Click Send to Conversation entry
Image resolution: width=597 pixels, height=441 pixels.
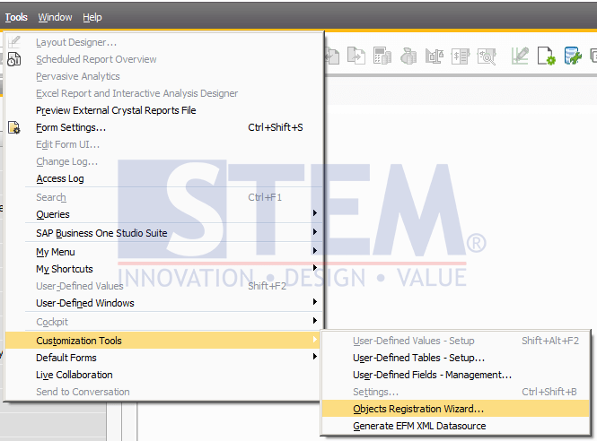point(163,392)
